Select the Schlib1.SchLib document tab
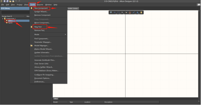This screenshot has width=201, height=105. coord(73,8)
